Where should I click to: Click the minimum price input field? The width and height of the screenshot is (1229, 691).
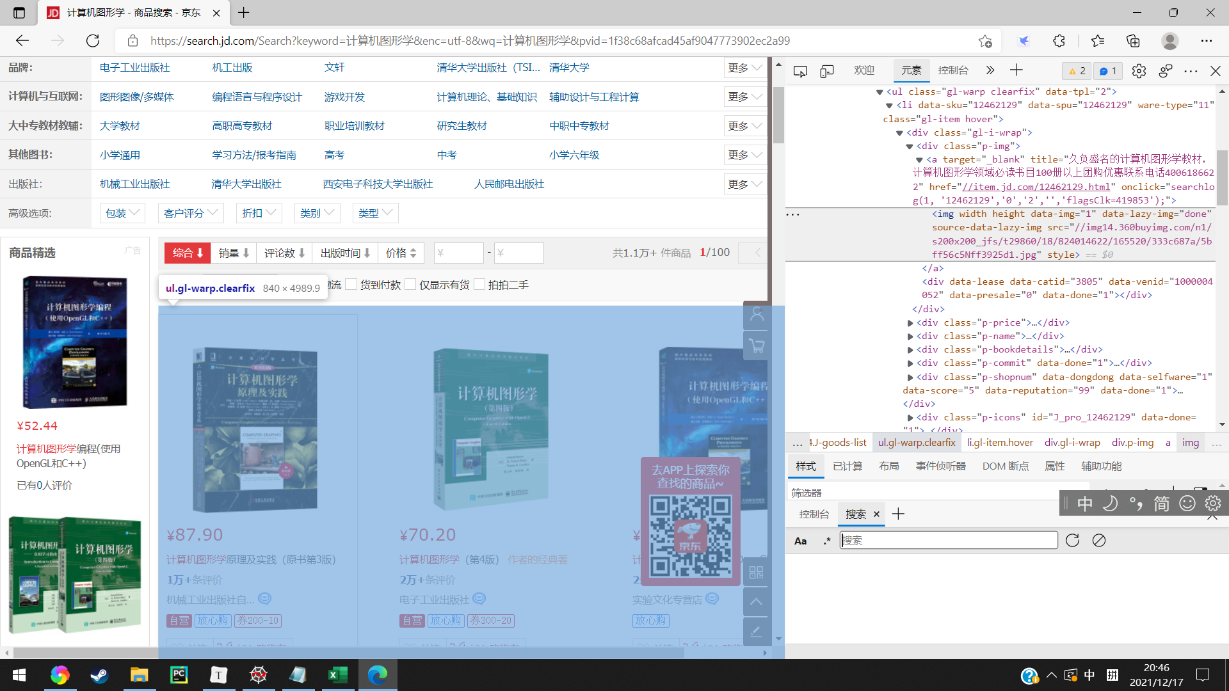click(458, 253)
